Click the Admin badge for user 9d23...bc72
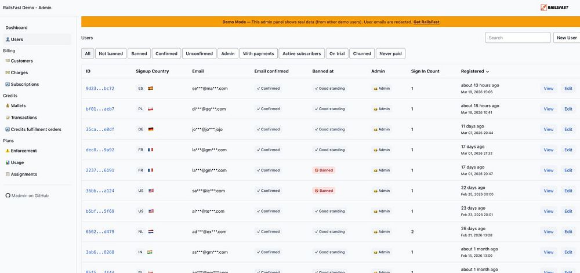This screenshot has height=273, width=580. [x=382, y=89]
